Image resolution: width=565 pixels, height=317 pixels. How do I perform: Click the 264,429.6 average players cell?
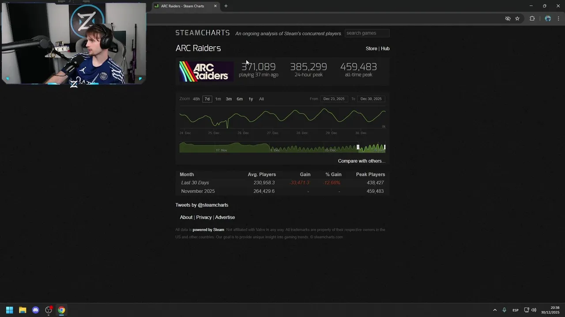[x=264, y=192]
